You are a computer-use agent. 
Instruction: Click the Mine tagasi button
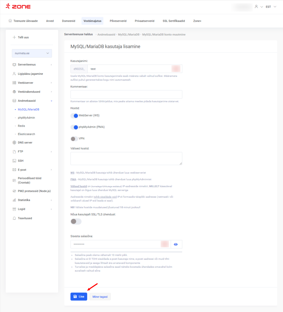pos(100,297)
